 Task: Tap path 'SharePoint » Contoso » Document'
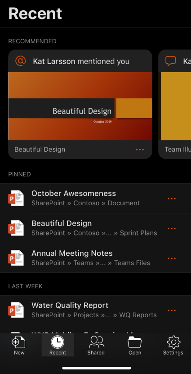[x=85, y=203]
